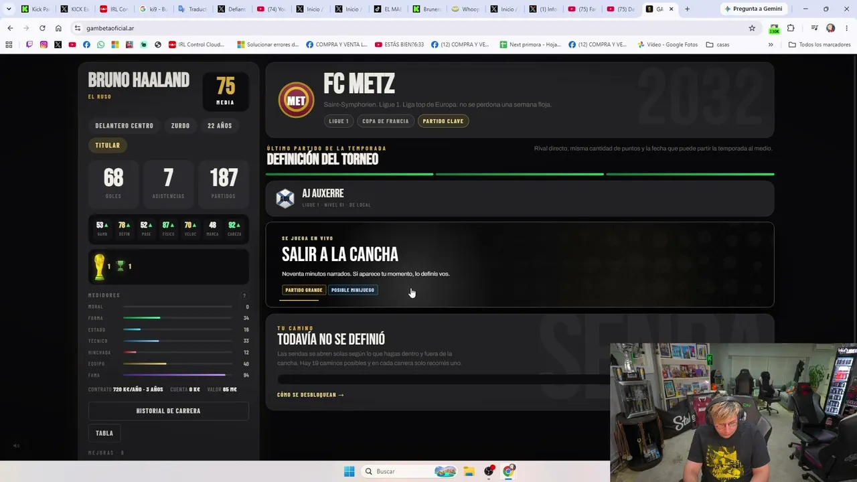Click the 187 Partidos stat card
The image size is (857, 482).
(x=224, y=183)
